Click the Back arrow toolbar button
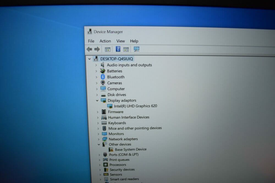275x183 pixels. (x=89, y=49)
